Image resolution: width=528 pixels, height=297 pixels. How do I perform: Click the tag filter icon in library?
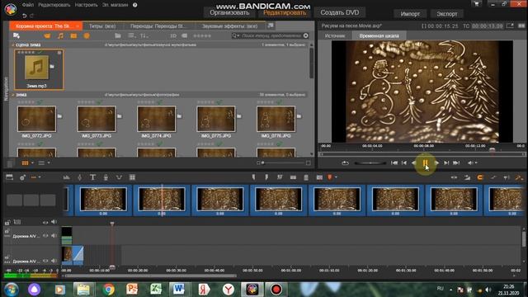(x=185, y=35)
